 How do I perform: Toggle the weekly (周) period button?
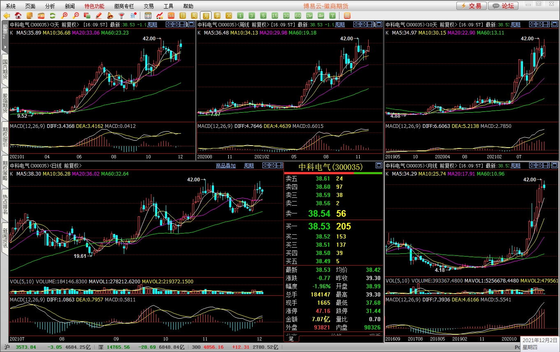(x=194, y=16)
